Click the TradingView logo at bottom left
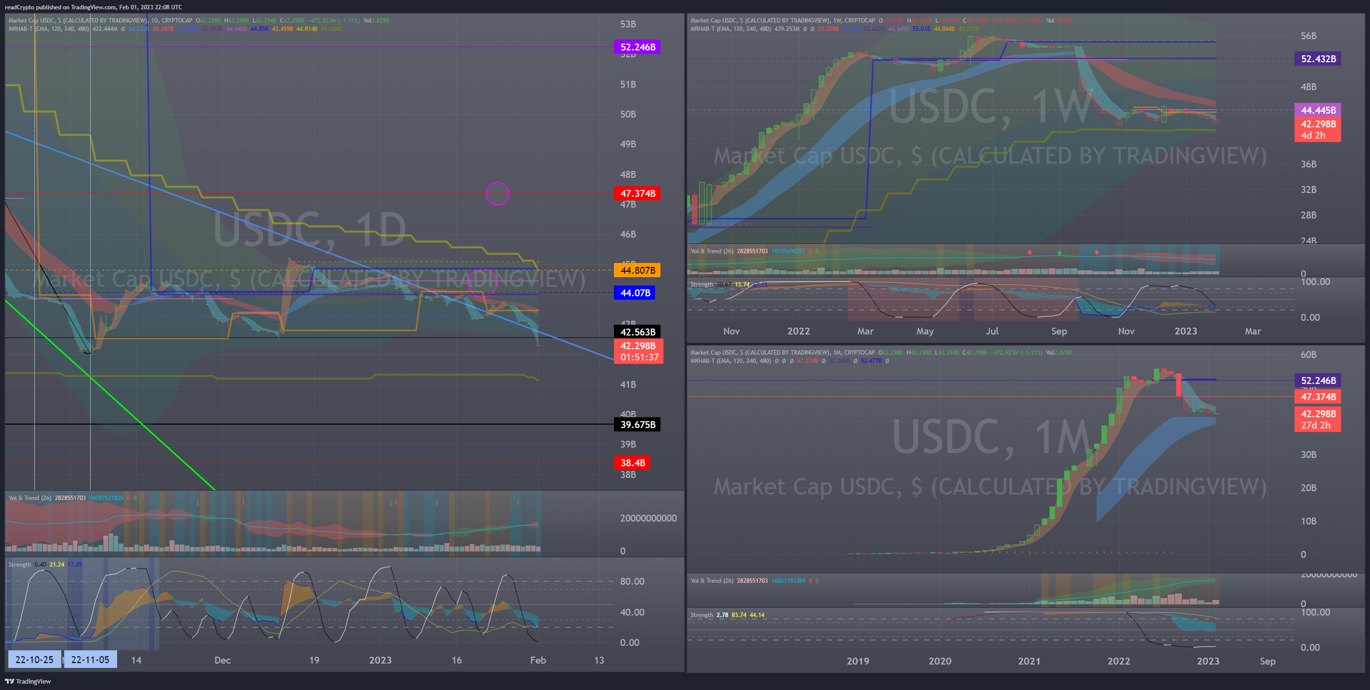The image size is (1370, 690). (x=27, y=681)
